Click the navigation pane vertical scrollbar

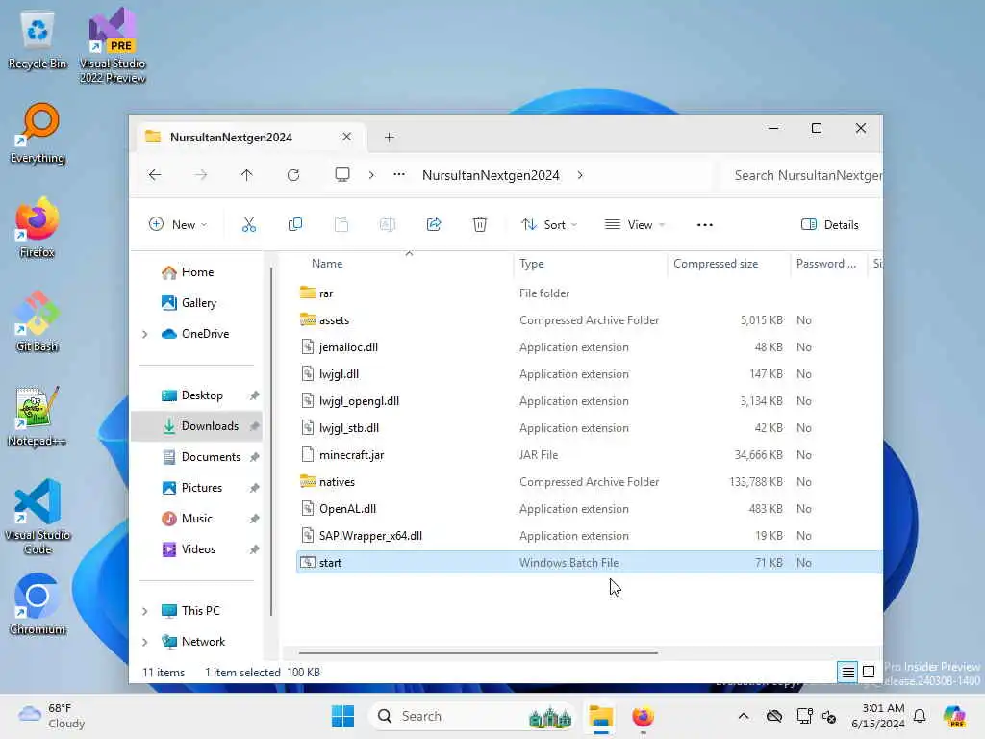(271, 441)
